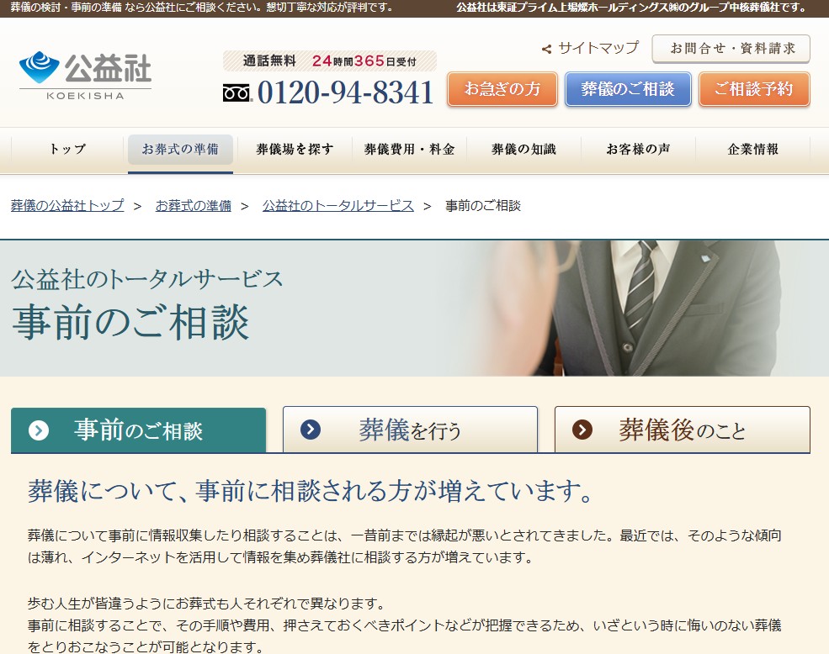Click the arrow circle on 葬儀後のこと tab
829x654 pixels.
coord(582,430)
